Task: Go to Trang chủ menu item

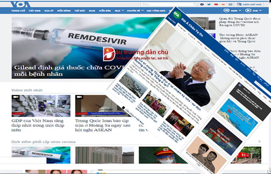Action: 18,10
